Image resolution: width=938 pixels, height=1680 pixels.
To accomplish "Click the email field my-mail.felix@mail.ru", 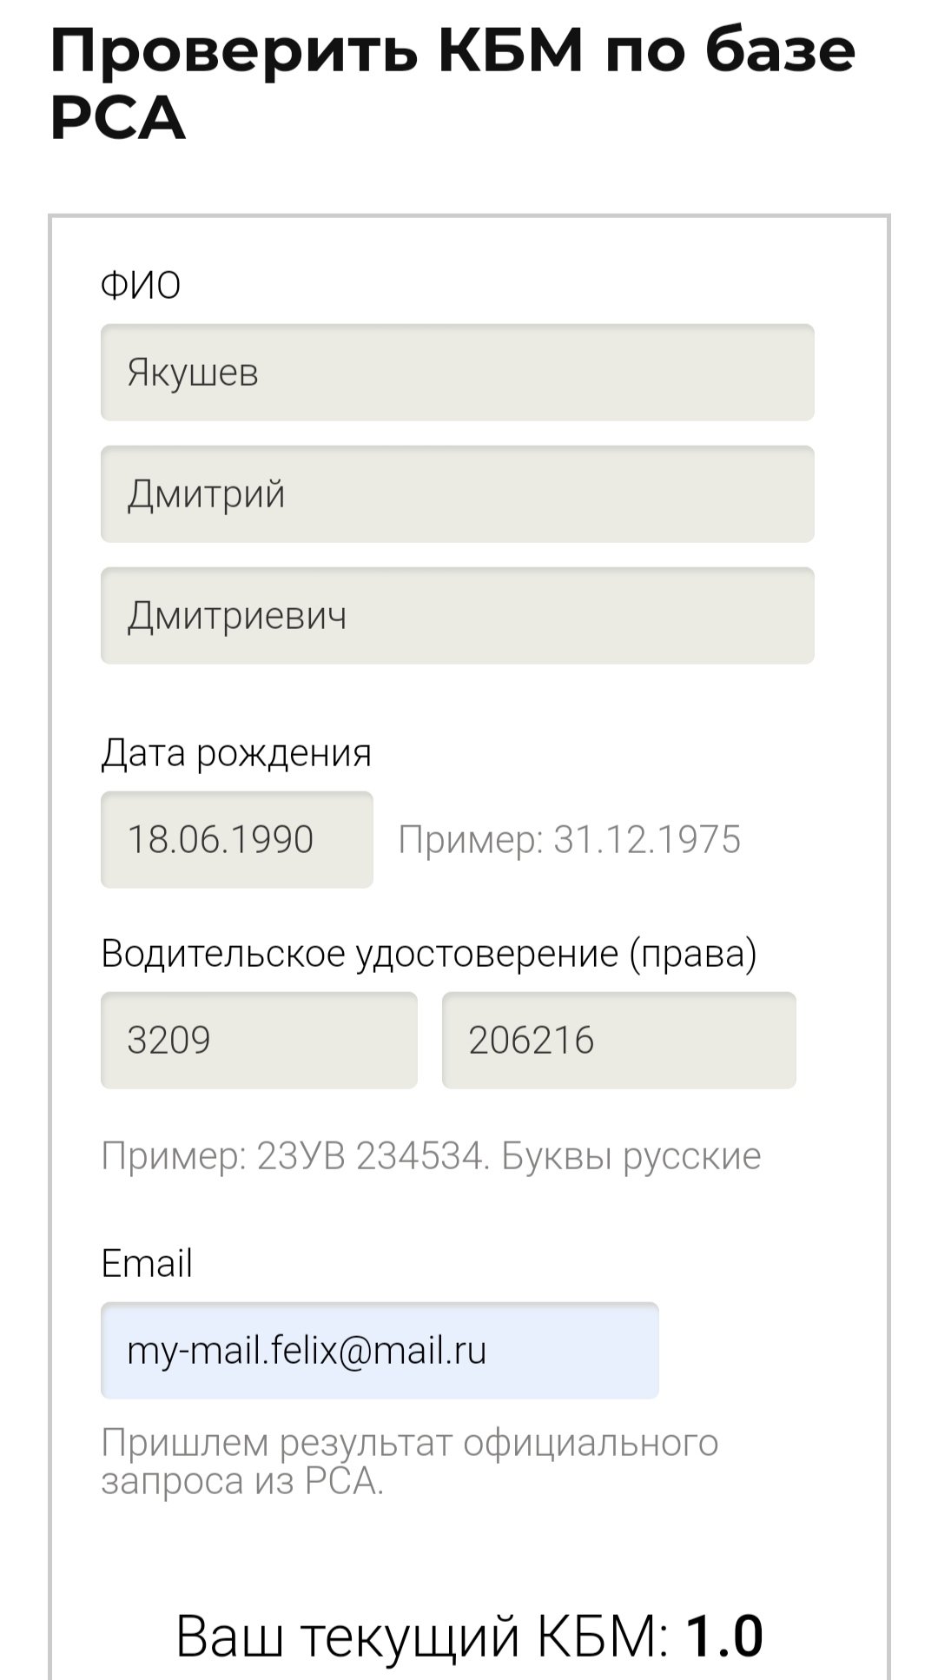I will pos(380,1351).
